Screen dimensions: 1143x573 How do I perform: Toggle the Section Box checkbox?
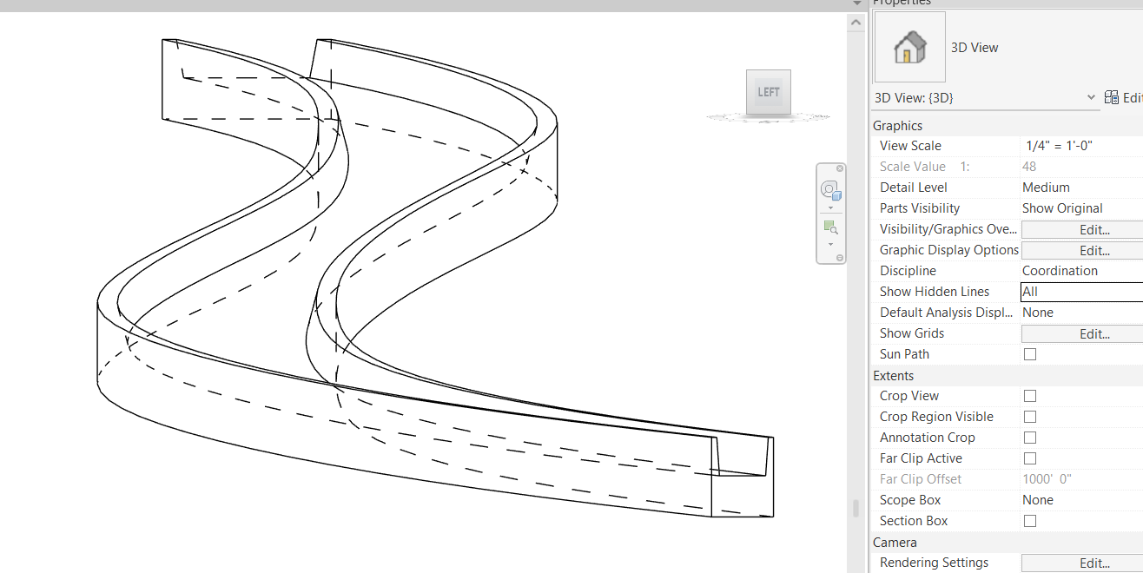pos(1029,520)
